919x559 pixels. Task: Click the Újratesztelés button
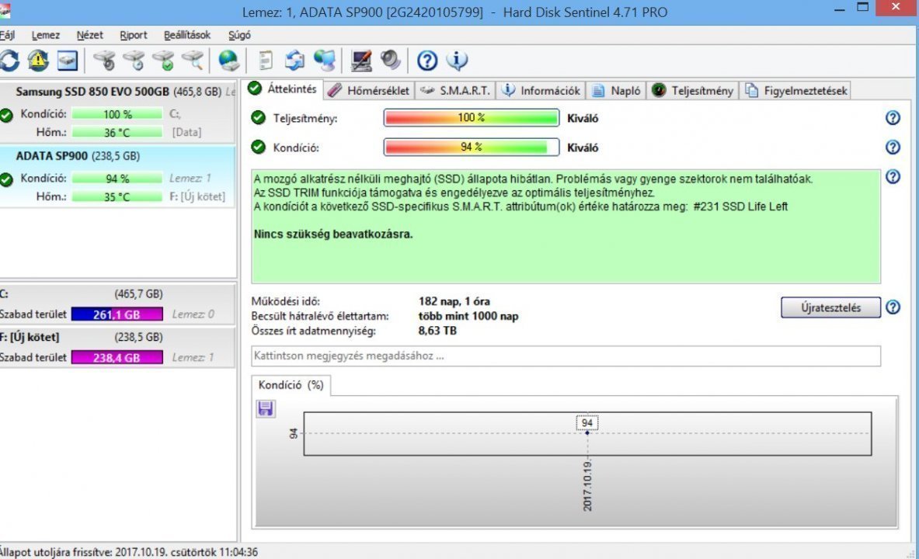pyautogui.click(x=830, y=307)
